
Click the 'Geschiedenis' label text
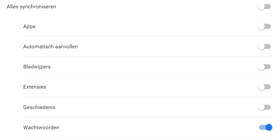point(39,107)
